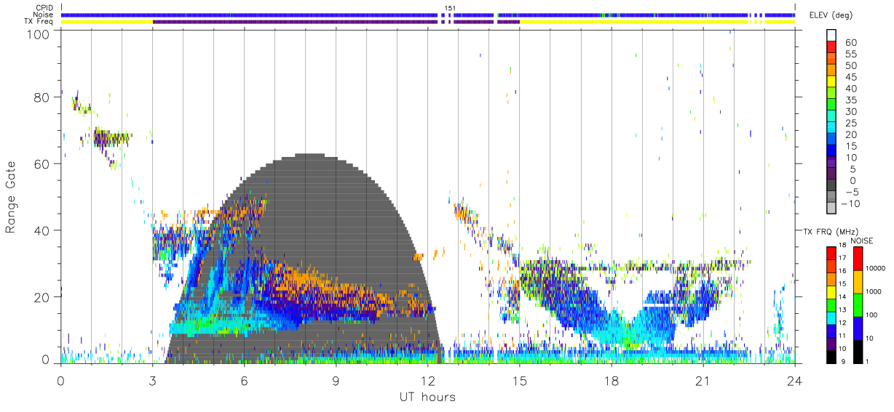Click the x-axis tick label '21'
Viewport: 894px width, 412px height.
[703, 381]
